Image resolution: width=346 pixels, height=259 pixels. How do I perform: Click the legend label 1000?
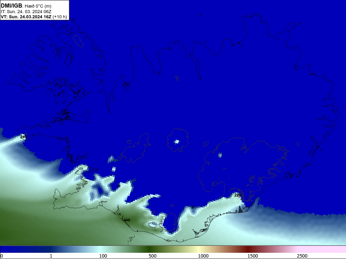[x=203, y=256]
